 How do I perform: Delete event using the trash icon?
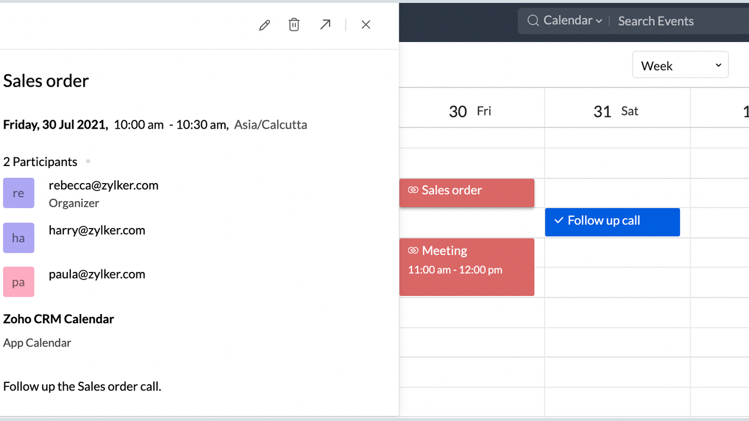[294, 25]
